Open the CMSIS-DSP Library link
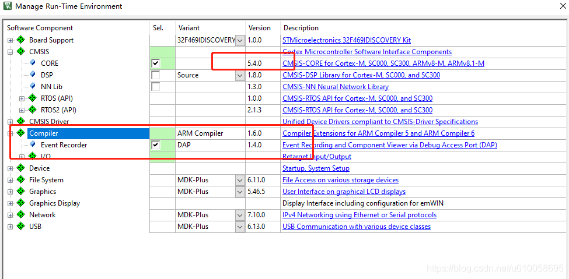The height and width of the screenshot is (279, 569). pos(361,75)
